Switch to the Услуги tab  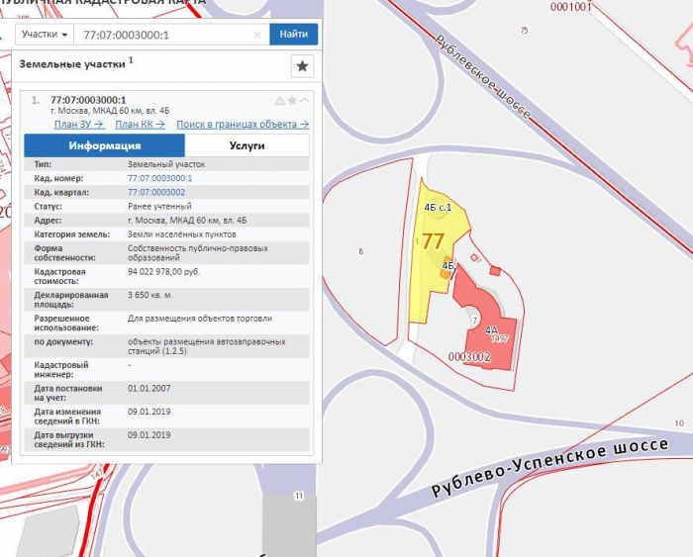(x=247, y=145)
